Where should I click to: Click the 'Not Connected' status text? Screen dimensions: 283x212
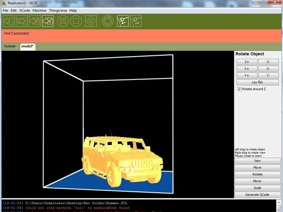(x=17, y=34)
